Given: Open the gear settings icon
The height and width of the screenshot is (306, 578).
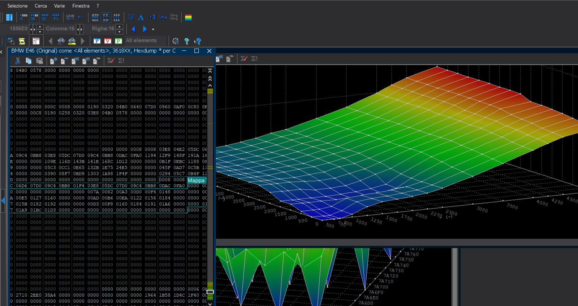Looking at the screenshot, I should (x=176, y=41).
